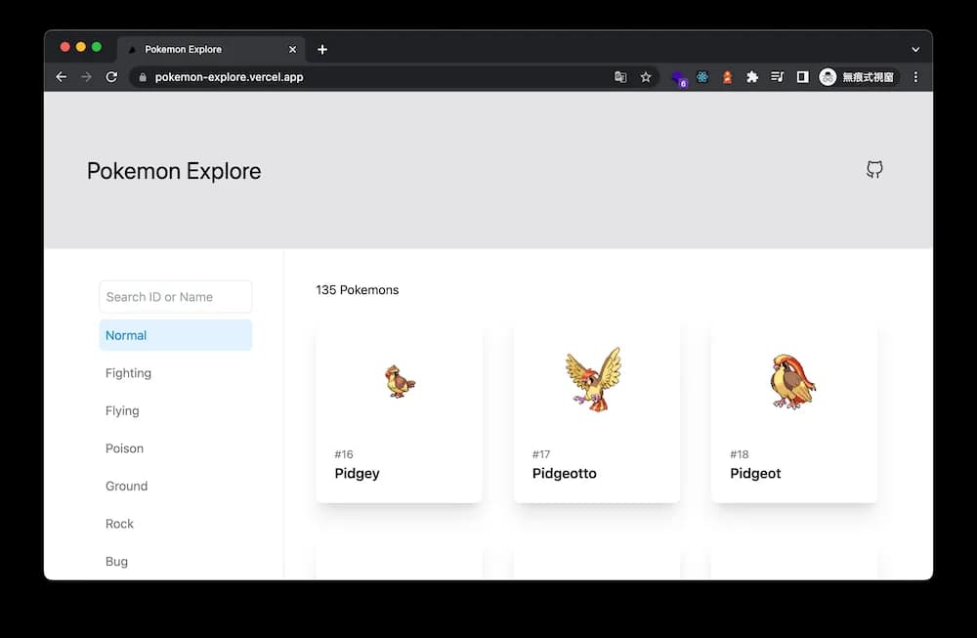Click the red close window button
Screen dimensions: 977x638
[64, 47]
